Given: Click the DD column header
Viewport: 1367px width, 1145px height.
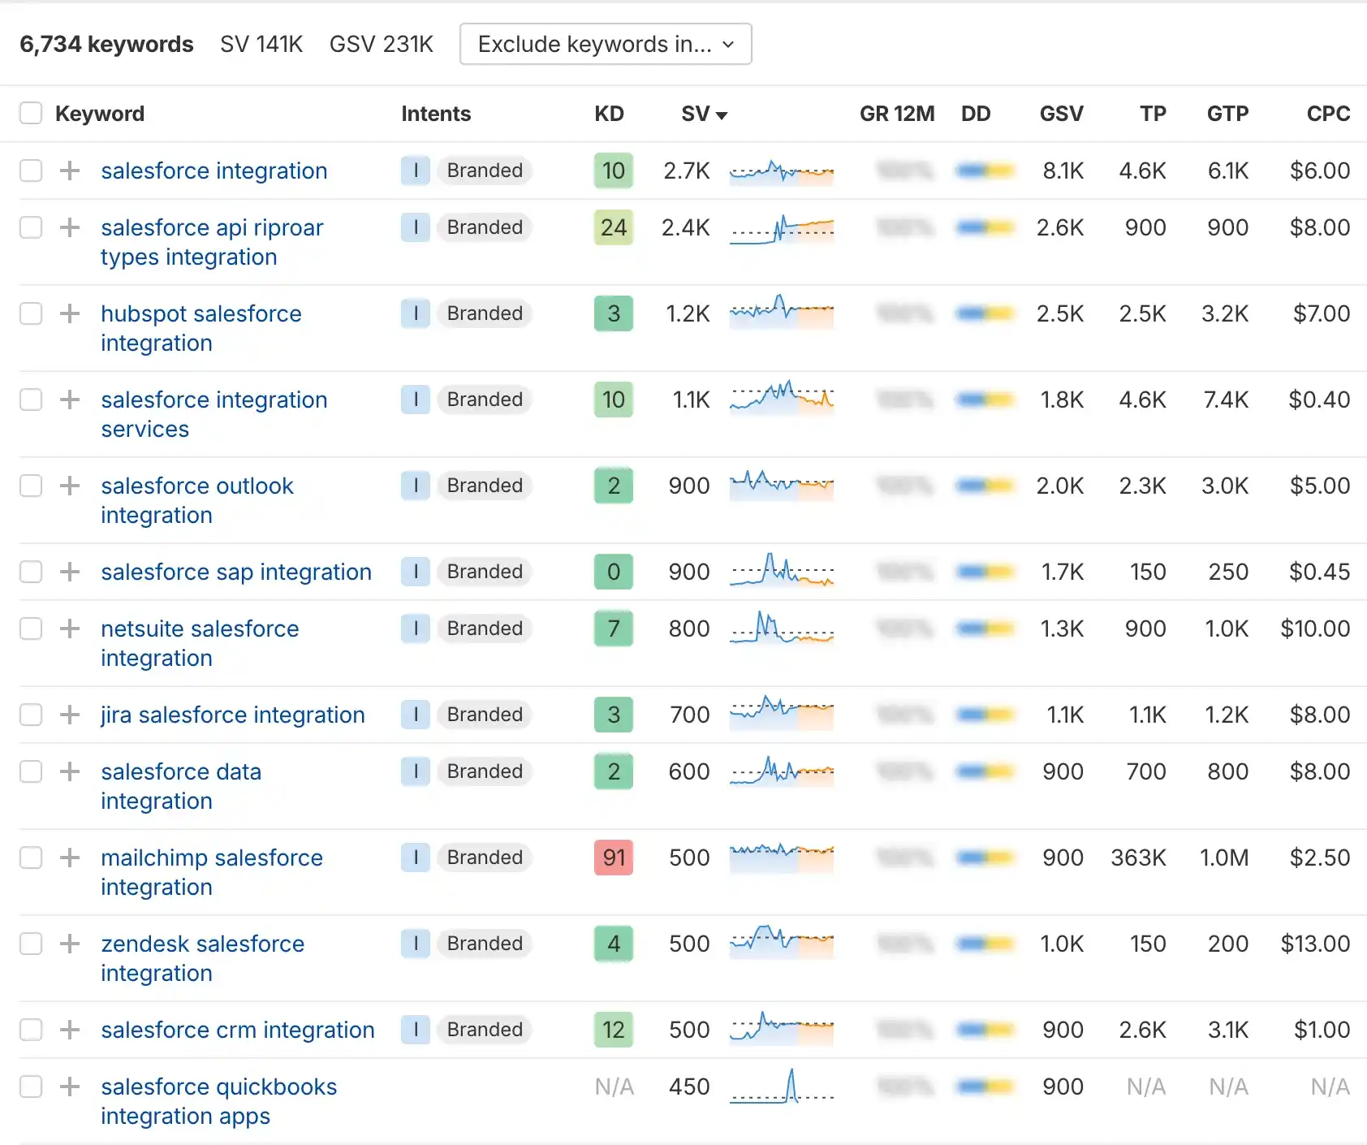Looking at the screenshot, I should (976, 114).
